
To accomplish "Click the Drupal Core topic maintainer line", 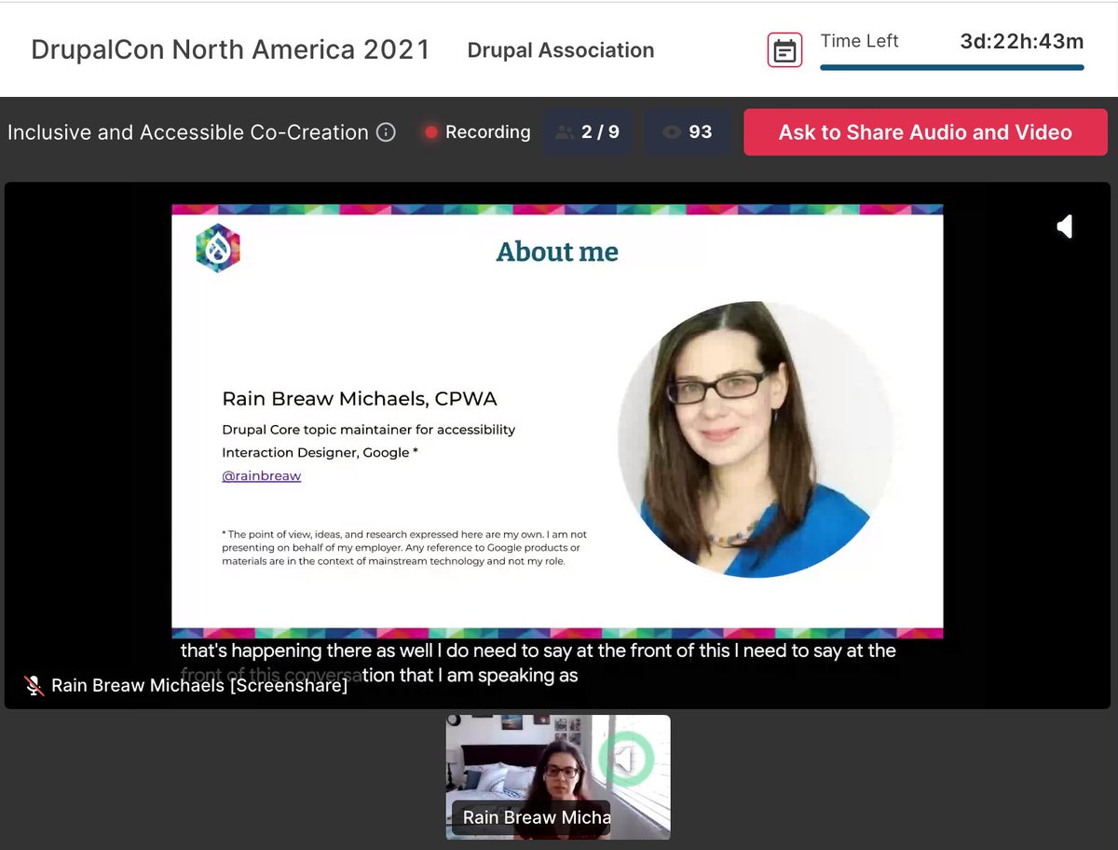I will [368, 430].
